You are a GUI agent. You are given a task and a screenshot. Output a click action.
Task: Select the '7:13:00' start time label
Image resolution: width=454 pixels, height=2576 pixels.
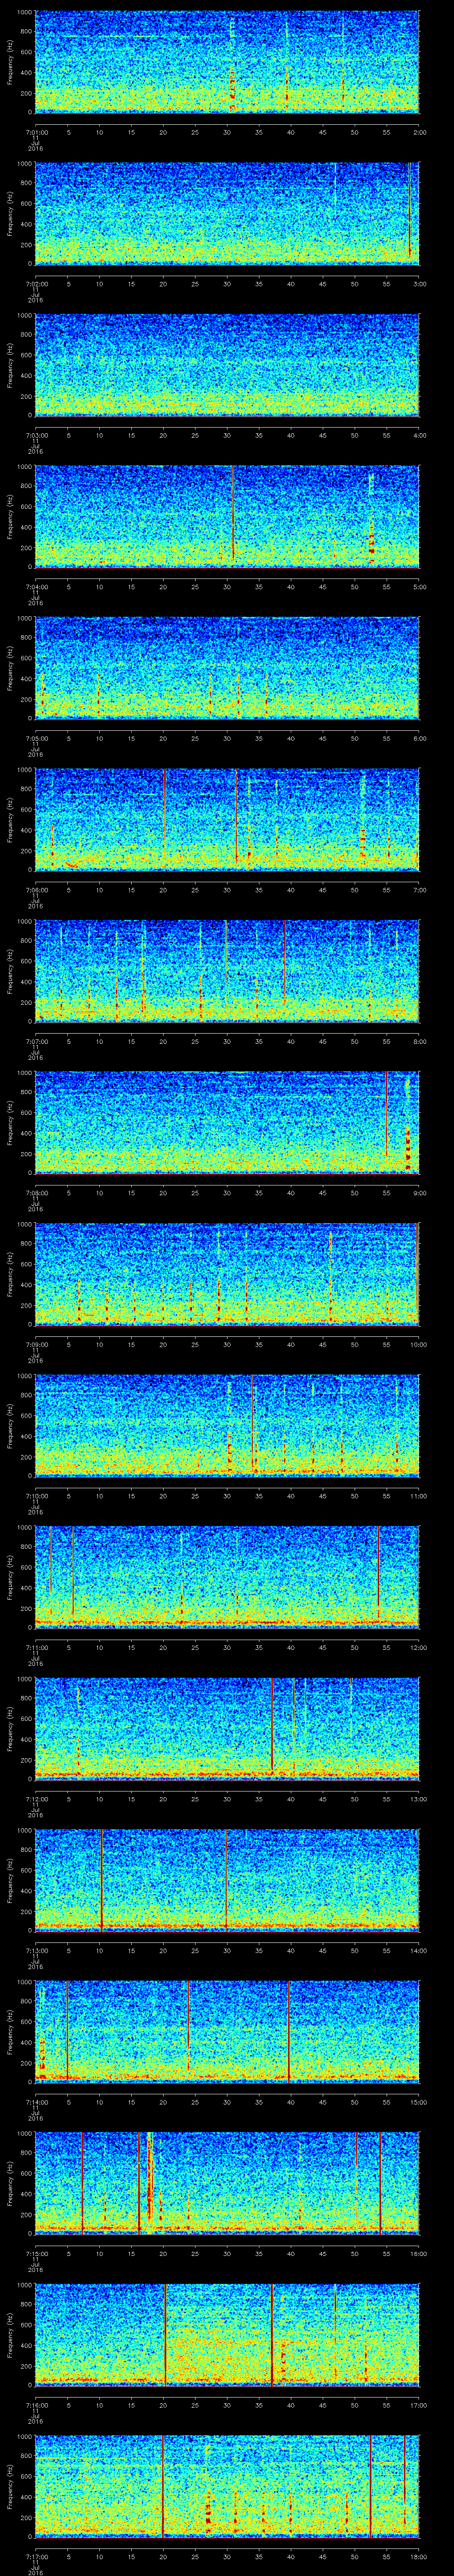point(37,1950)
